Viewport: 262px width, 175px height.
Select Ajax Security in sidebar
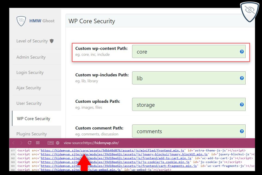pyautogui.click(x=29, y=88)
